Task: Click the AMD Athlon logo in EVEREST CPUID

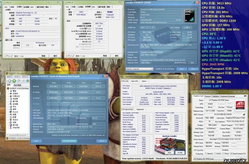Action: click(189, 16)
